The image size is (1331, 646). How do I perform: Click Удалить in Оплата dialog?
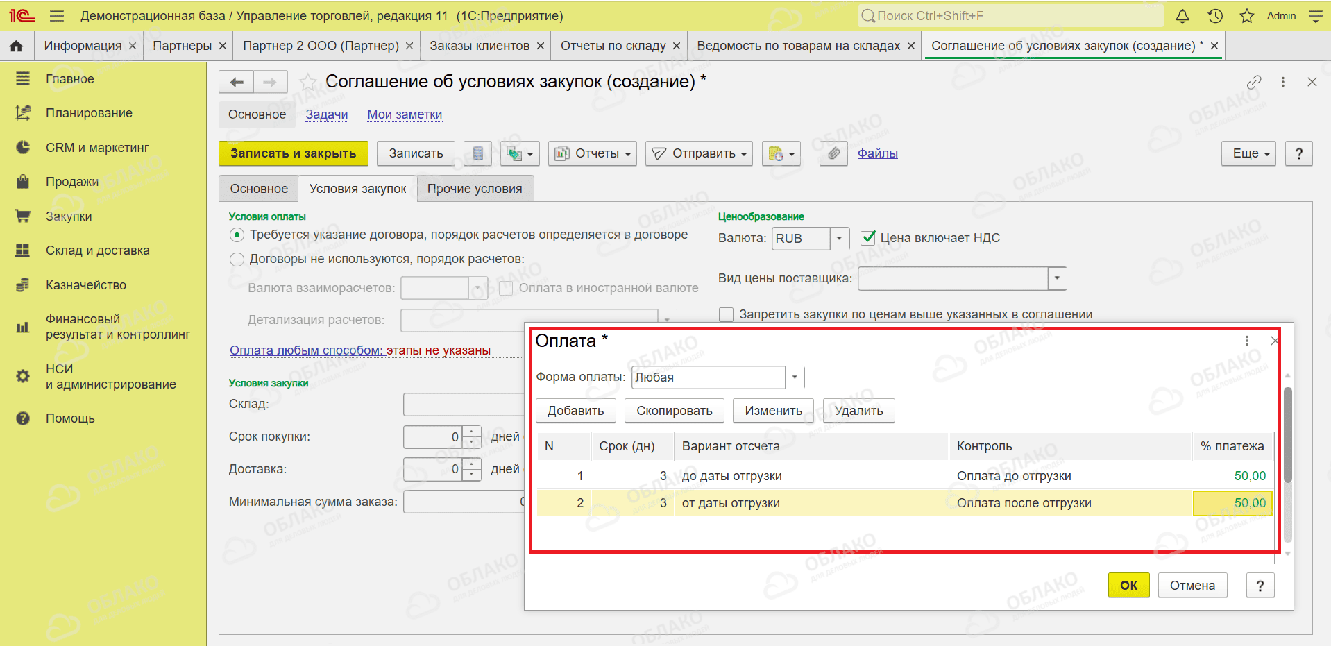pyautogui.click(x=859, y=411)
